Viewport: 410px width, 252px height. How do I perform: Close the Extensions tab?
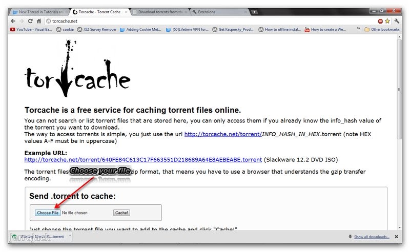coord(245,12)
